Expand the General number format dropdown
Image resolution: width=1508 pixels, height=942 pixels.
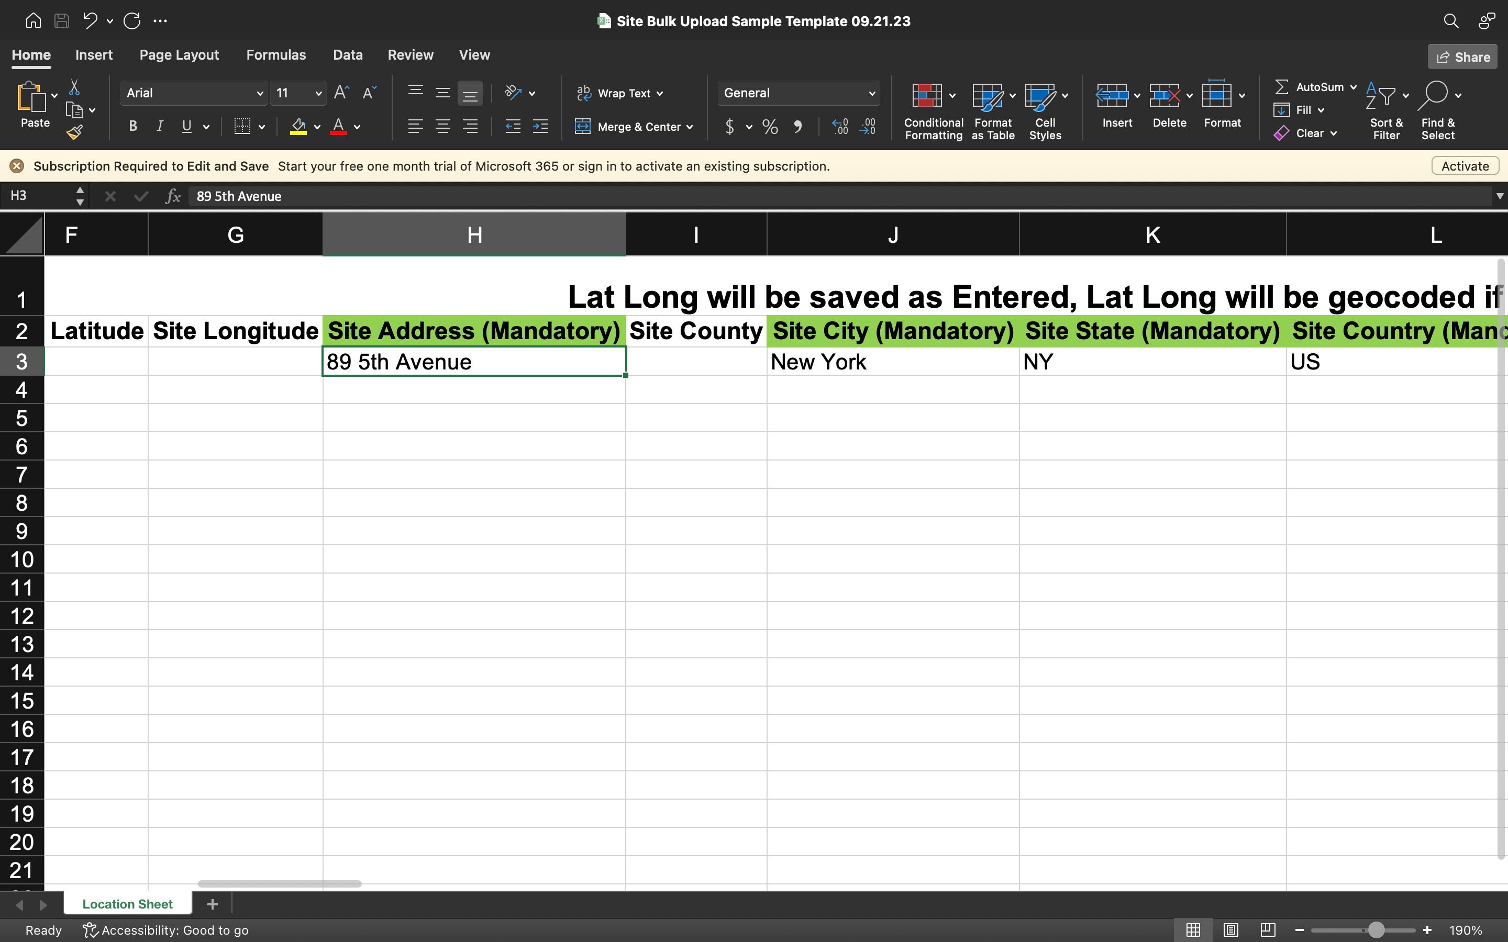point(871,94)
